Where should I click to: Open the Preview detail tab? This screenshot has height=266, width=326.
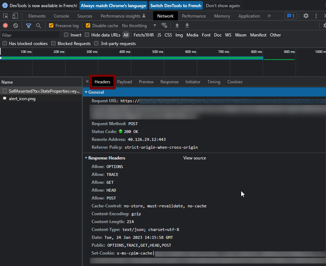(146, 82)
